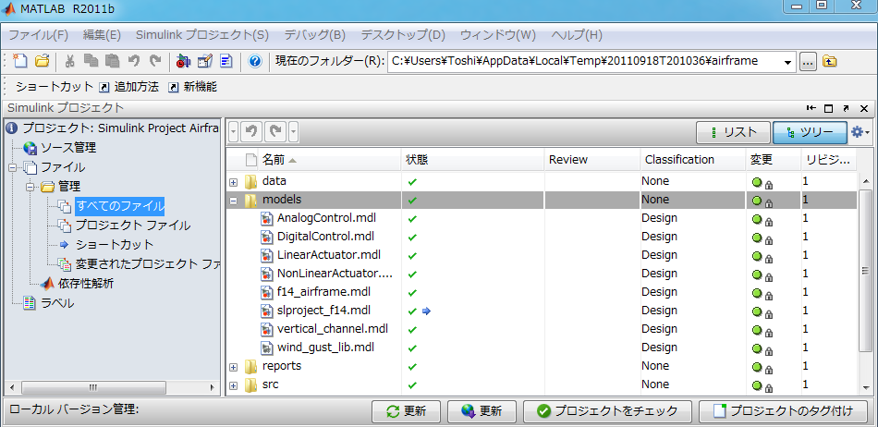This screenshot has height=427, width=878.
Task: Open the デバッグ(B) menu
Action: click(314, 35)
